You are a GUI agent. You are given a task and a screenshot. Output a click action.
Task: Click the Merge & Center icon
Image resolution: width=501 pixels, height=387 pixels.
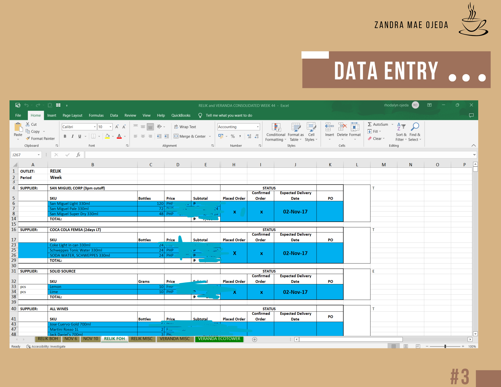176,136
